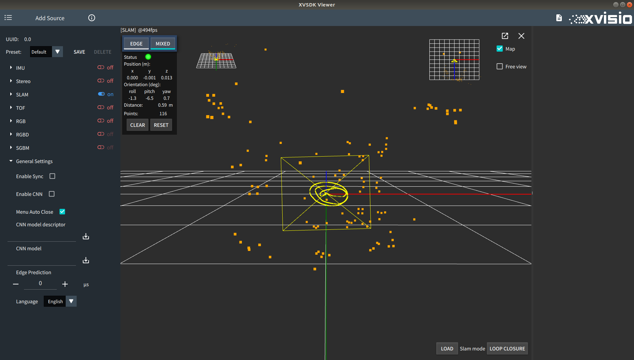Select the MIXED tab
The width and height of the screenshot is (634, 360).
pos(163,43)
